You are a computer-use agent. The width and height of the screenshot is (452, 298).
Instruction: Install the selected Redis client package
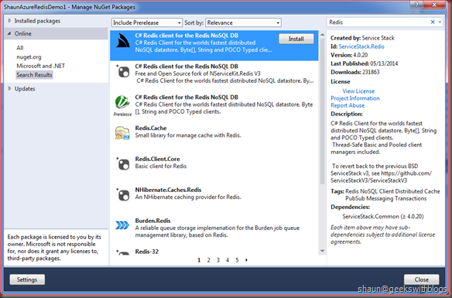[x=296, y=39]
